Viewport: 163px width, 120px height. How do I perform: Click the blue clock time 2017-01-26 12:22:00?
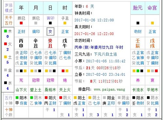tap(94, 20)
